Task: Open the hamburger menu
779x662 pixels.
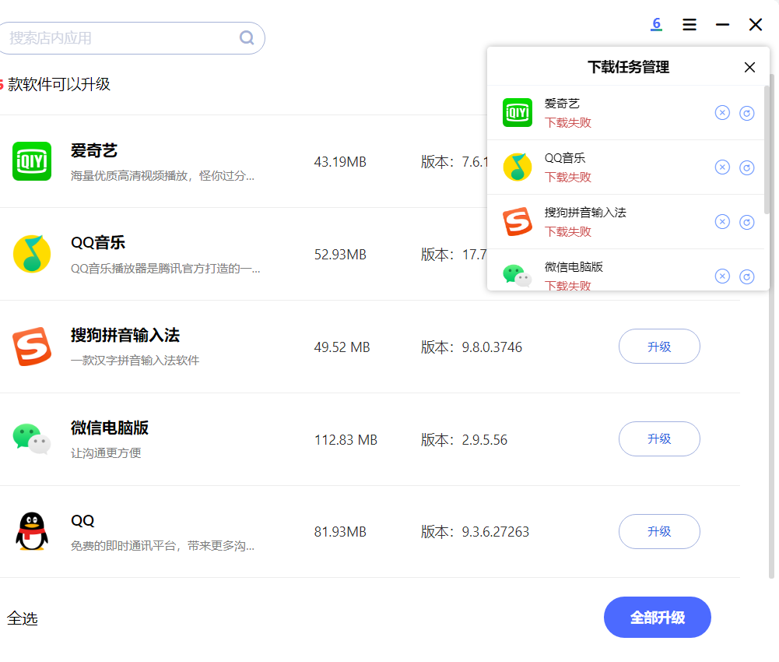Action: (689, 24)
